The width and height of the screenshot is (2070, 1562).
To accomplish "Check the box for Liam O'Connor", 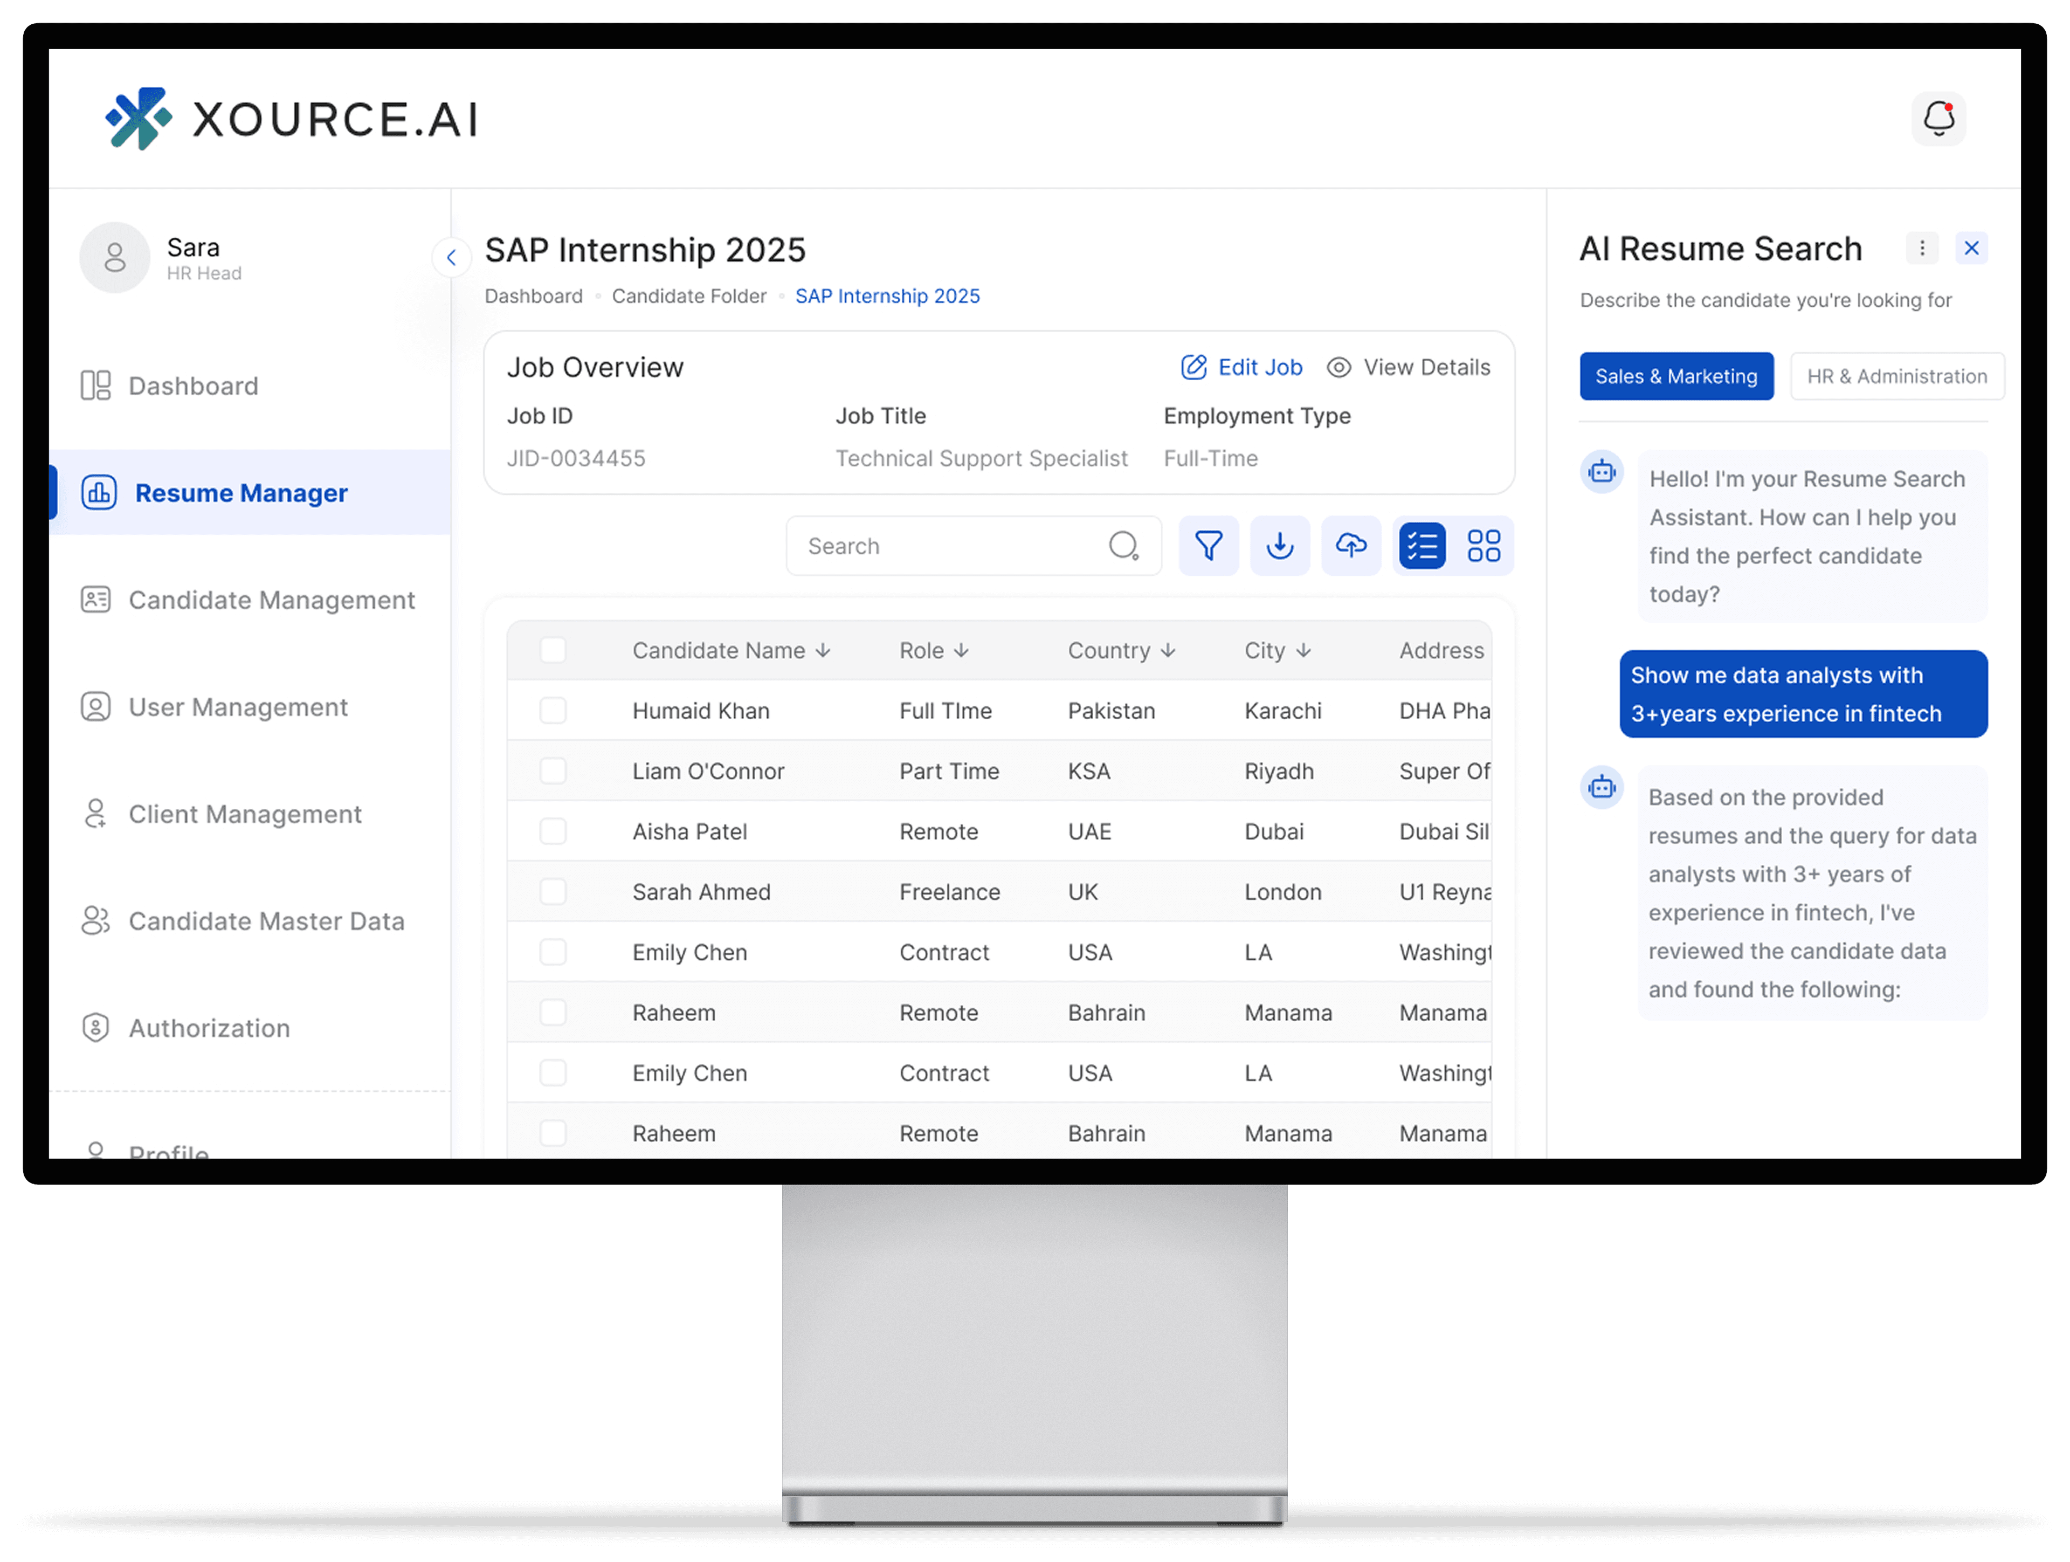I will tap(553, 771).
